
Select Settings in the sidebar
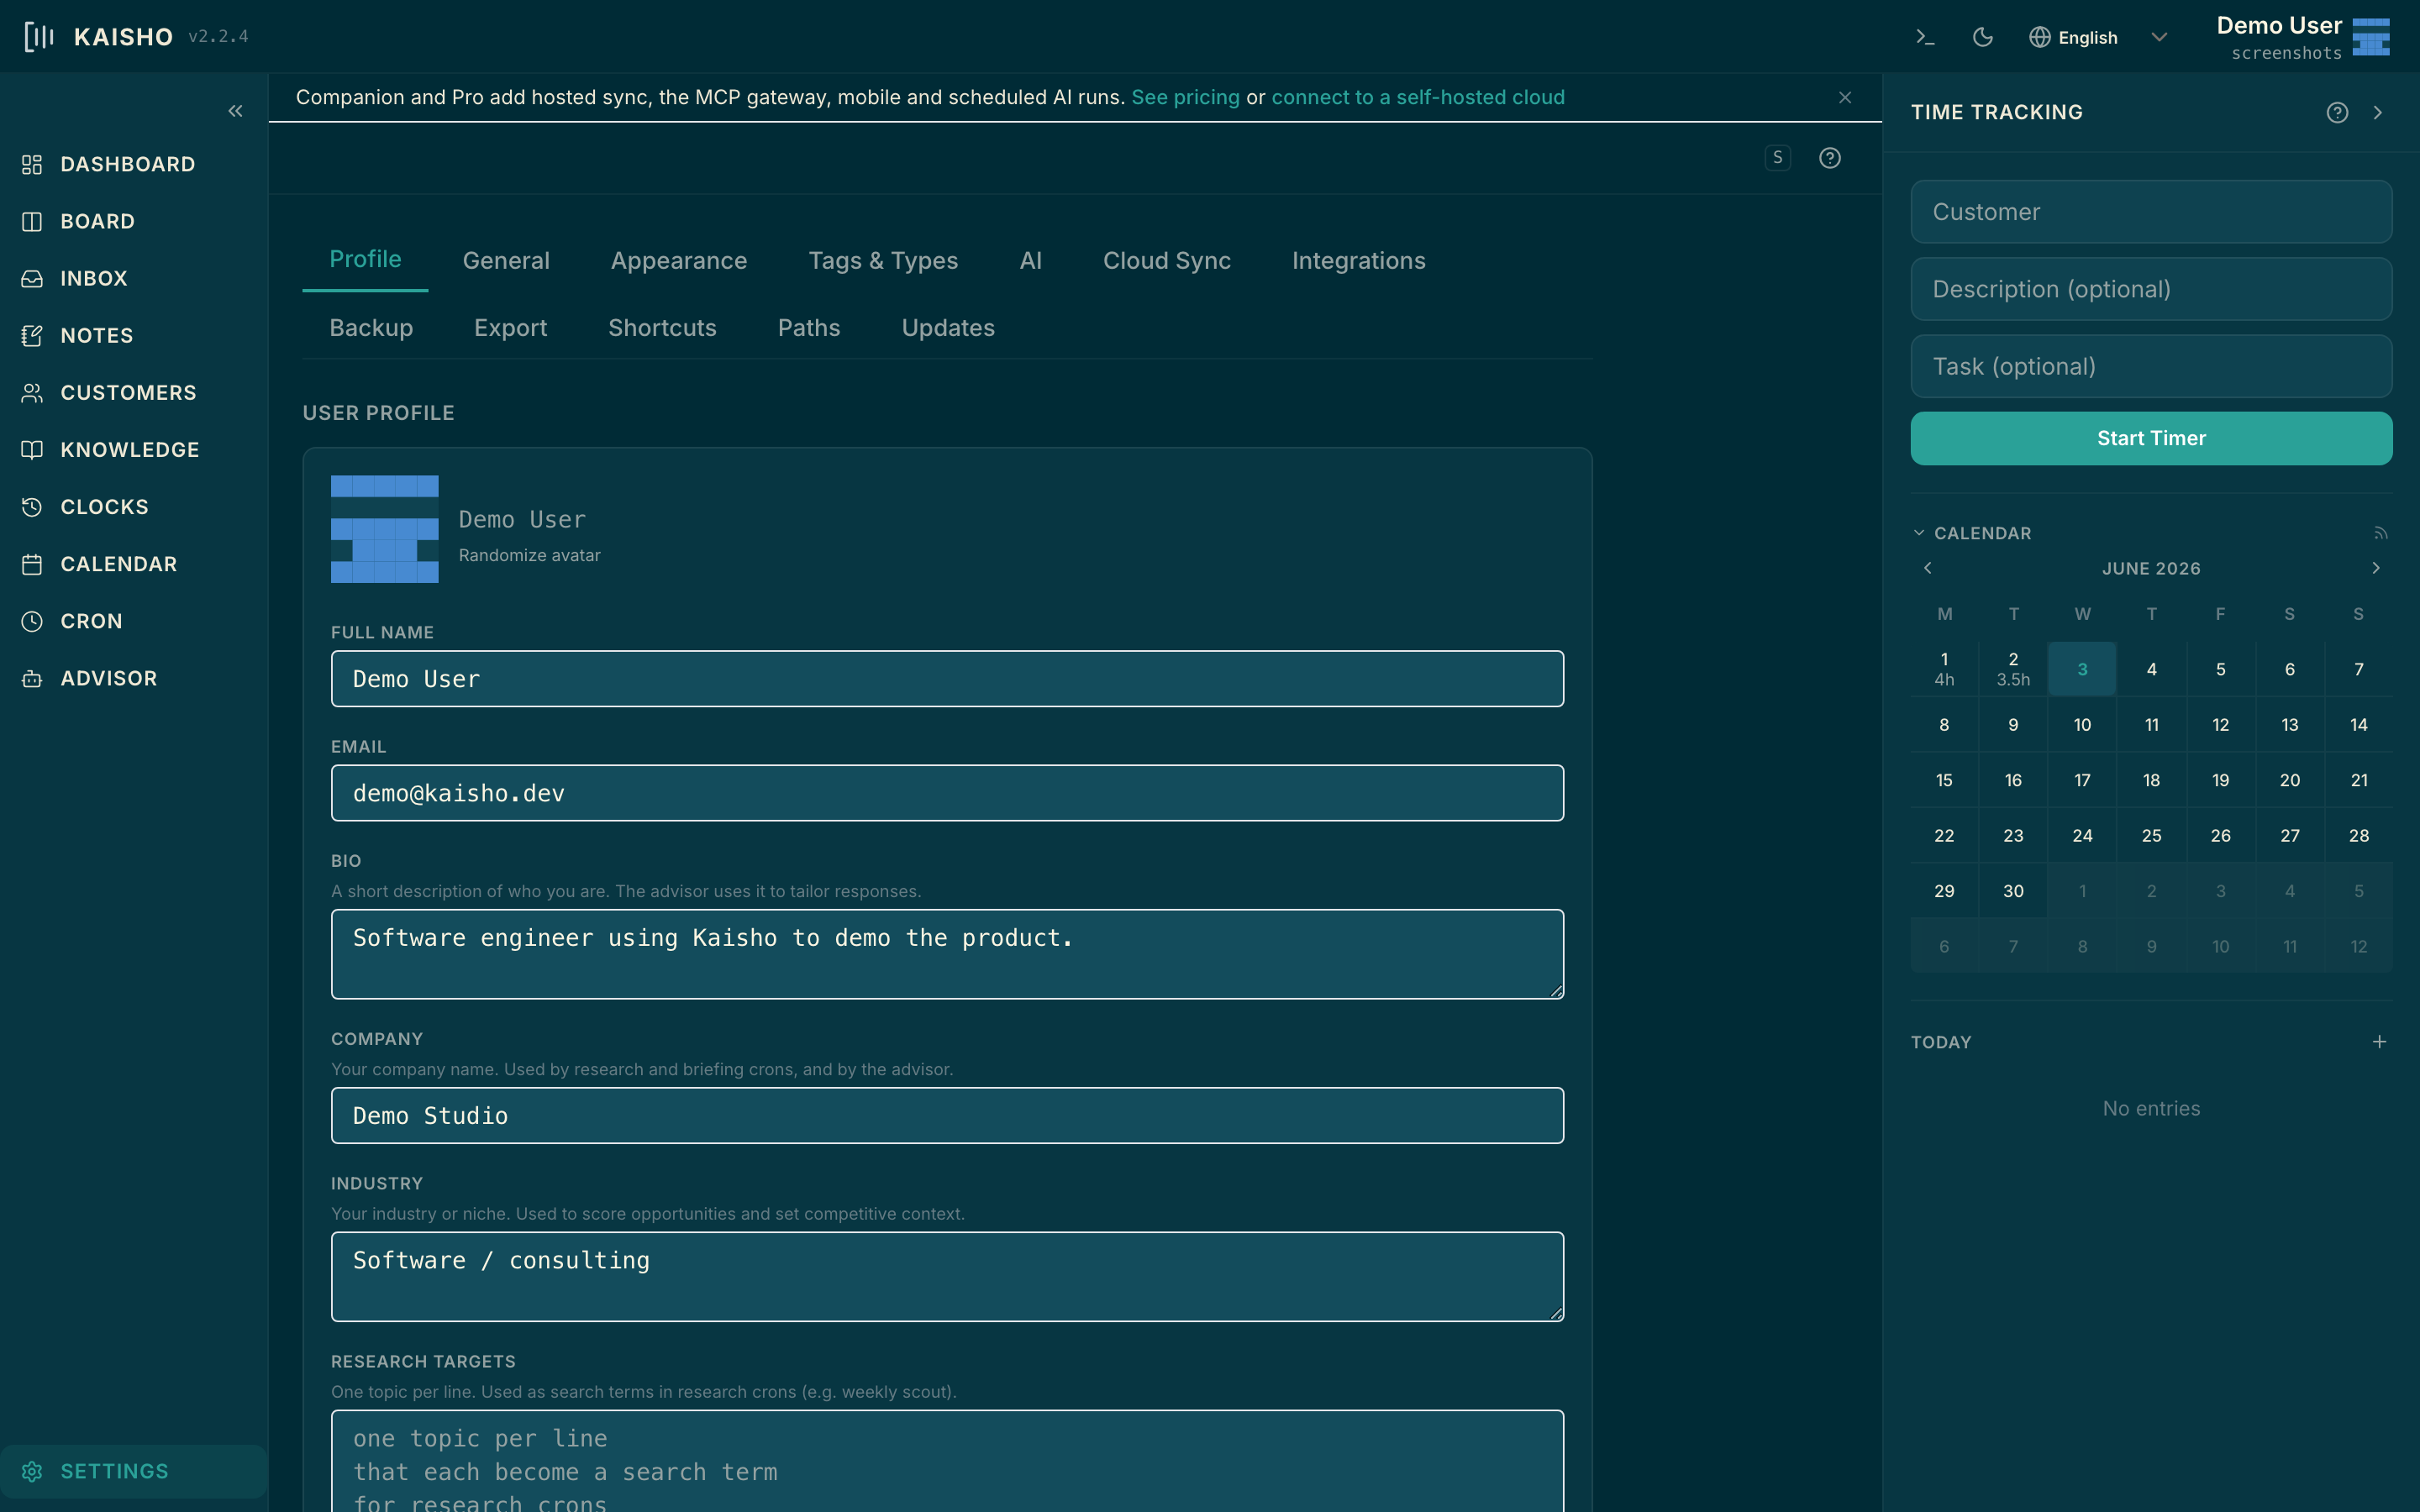coord(134,1471)
